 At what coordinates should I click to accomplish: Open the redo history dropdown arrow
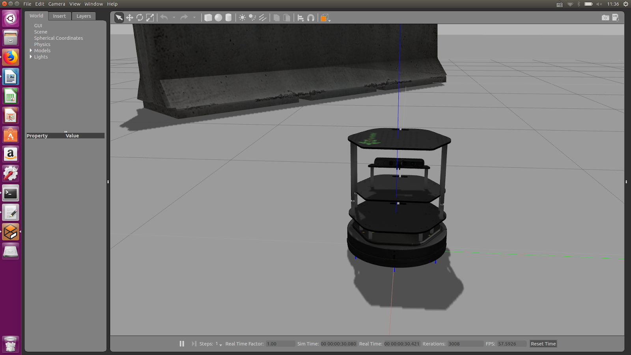(x=194, y=18)
